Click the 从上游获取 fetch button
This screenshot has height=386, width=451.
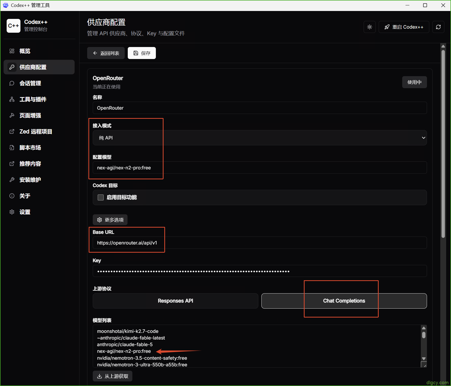point(112,376)
